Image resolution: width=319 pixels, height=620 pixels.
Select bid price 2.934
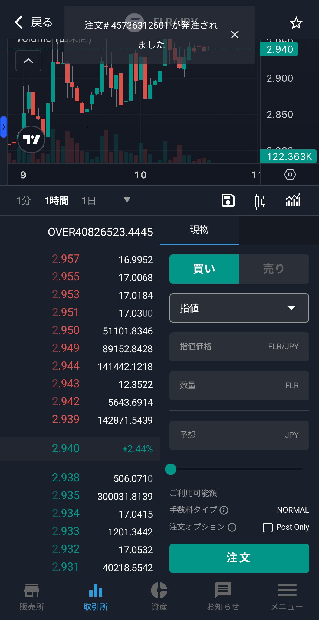coord(66,513)
